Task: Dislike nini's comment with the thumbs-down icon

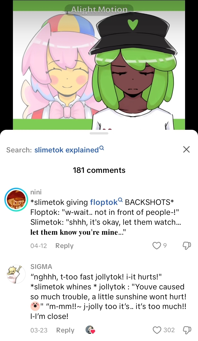Action: coord(187,245)
